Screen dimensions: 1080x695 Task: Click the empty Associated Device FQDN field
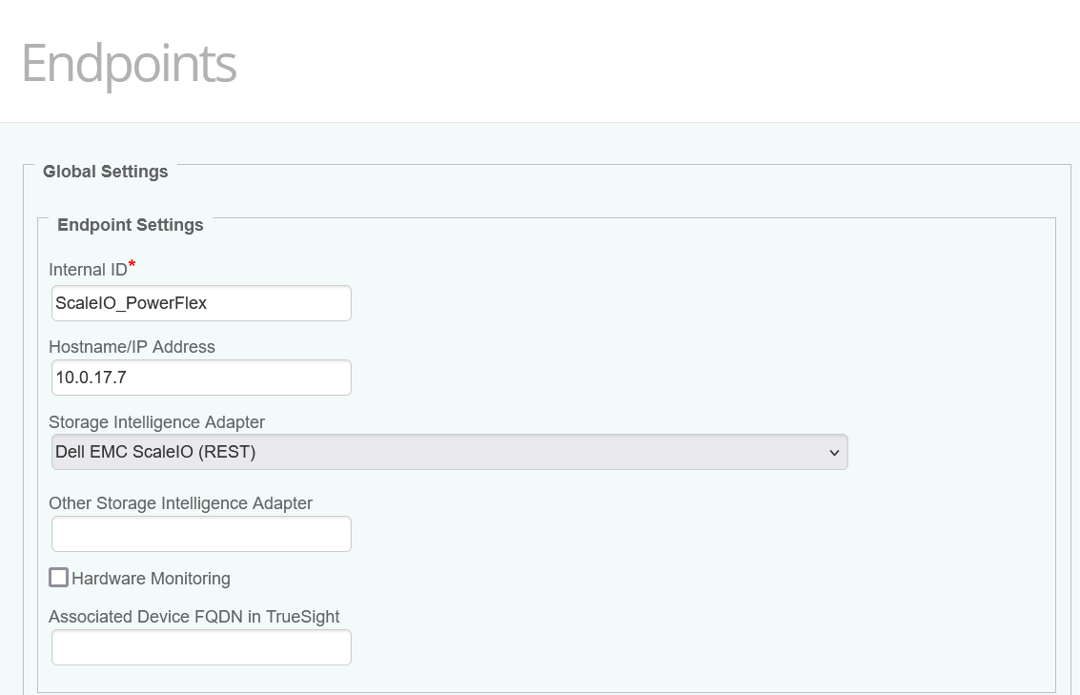200,647
